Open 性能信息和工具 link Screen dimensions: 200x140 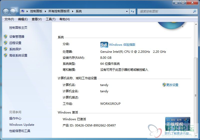click(20, 131)
